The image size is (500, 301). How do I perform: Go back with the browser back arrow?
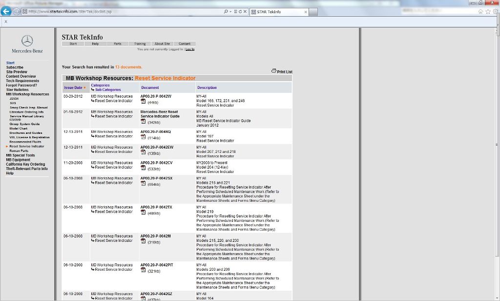point(6,11)
